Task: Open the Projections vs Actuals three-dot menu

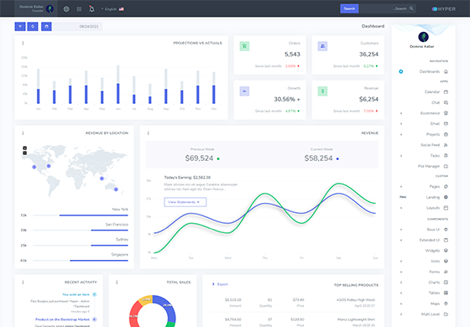Action: [x=23, y=43]
